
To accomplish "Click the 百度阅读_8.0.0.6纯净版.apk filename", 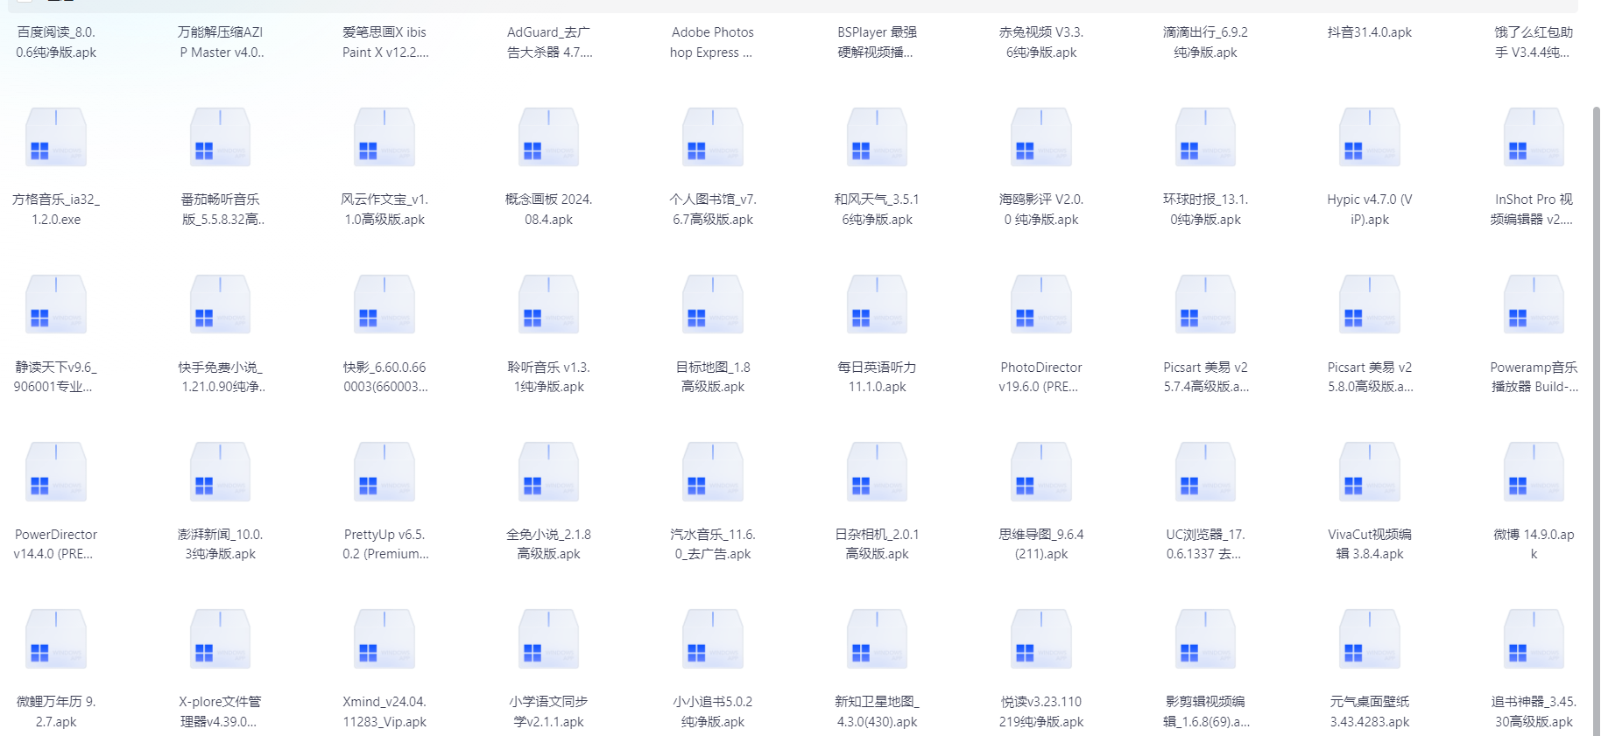I will (x=56, y=42).
